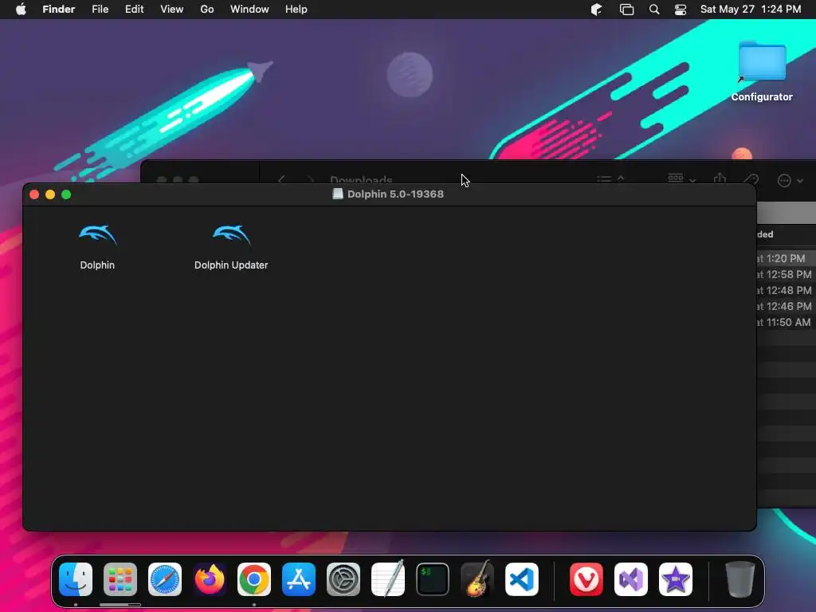Open the View menu
The height and width of the screenshot is (612, 816).
coord(172,10)
